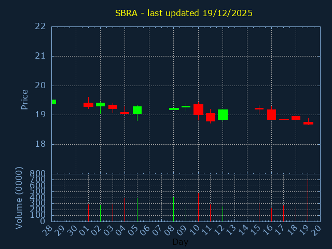332x249 pixels.
Task: Click the red volume bar for day 17
Action: click(x=283, y=213)
